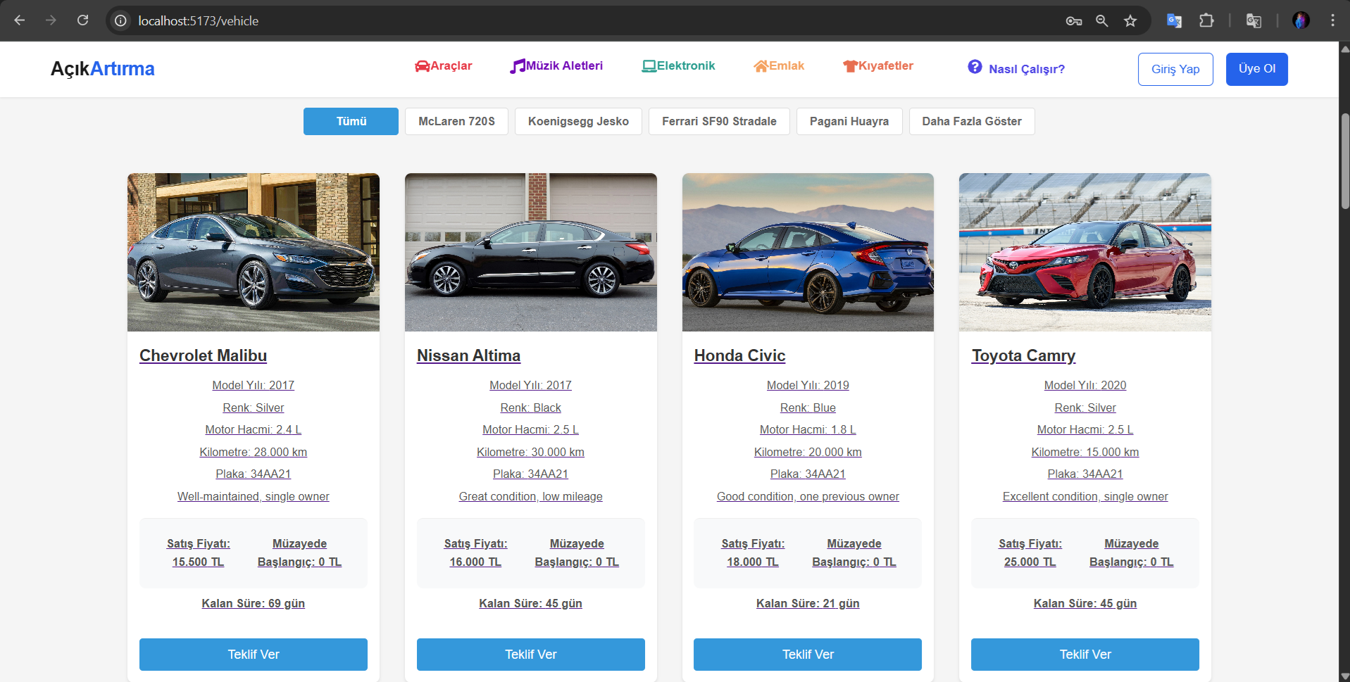Bookmark this page with the star icon
Viewport: 1350px width, 682px height.
1130,21
